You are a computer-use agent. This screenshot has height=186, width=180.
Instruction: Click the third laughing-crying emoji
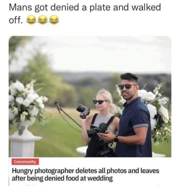point(54,20)
